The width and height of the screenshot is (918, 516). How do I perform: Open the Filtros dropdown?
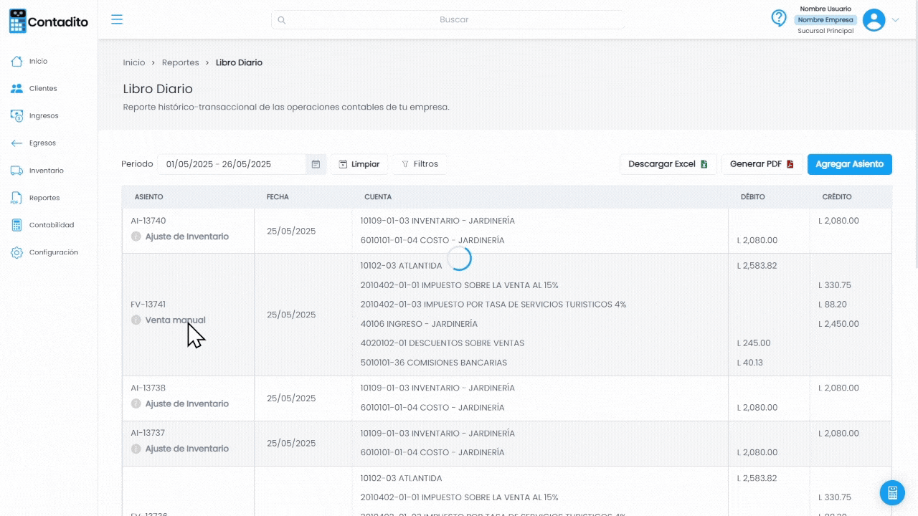pos(420,164)
